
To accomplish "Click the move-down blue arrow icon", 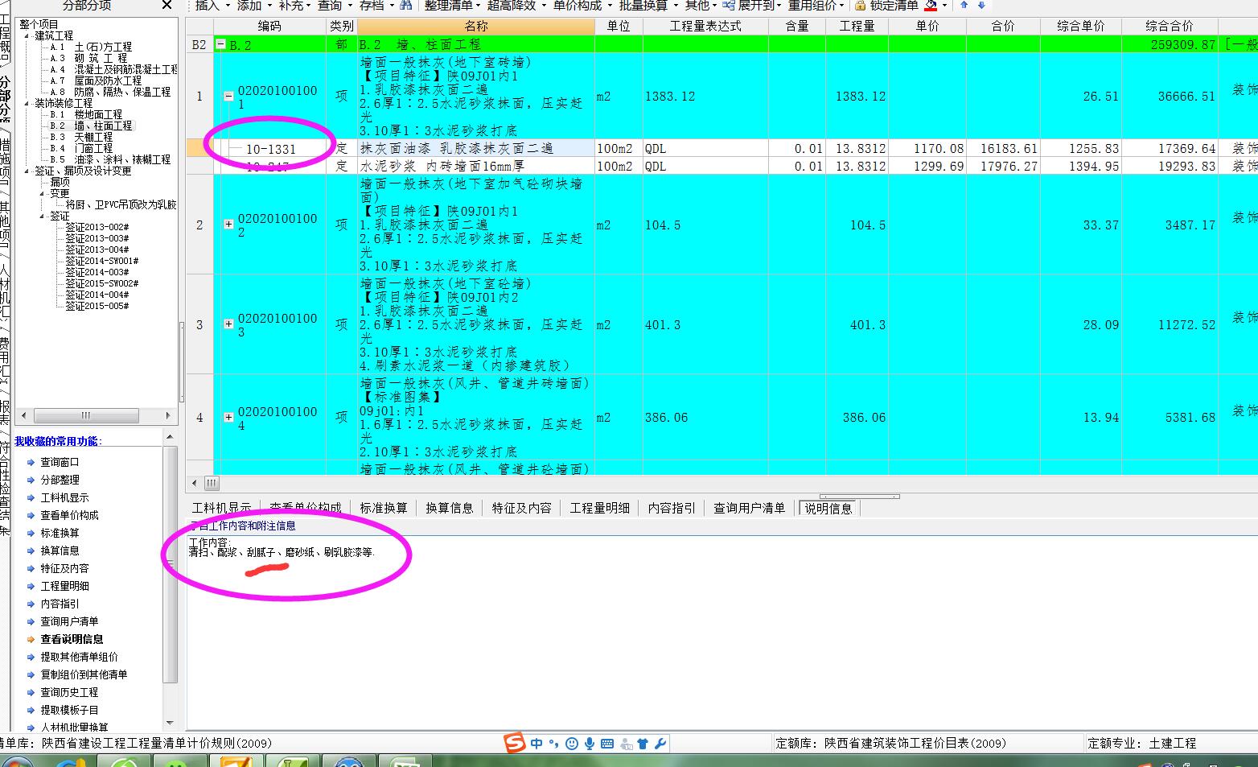I will 981,5.
